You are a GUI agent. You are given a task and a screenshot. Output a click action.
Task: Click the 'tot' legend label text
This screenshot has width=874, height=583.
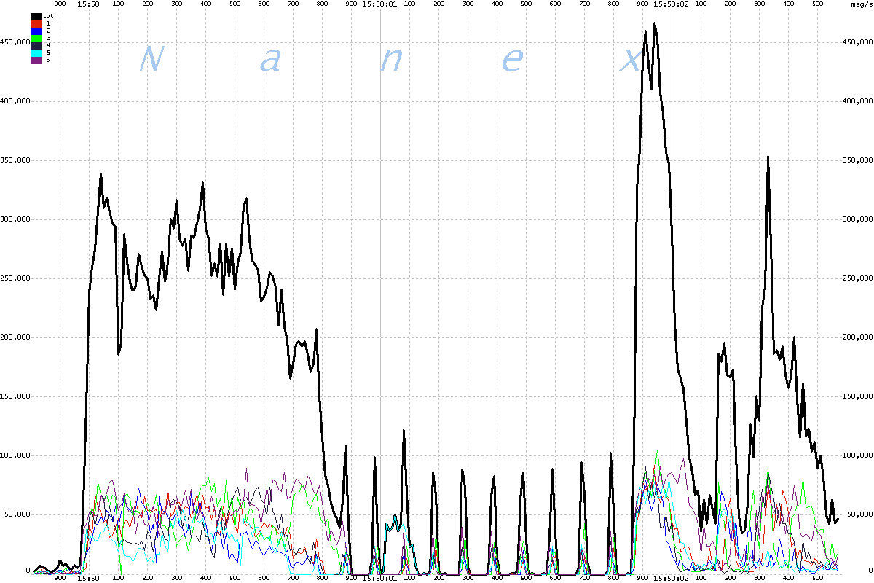[x=49, y=16]
